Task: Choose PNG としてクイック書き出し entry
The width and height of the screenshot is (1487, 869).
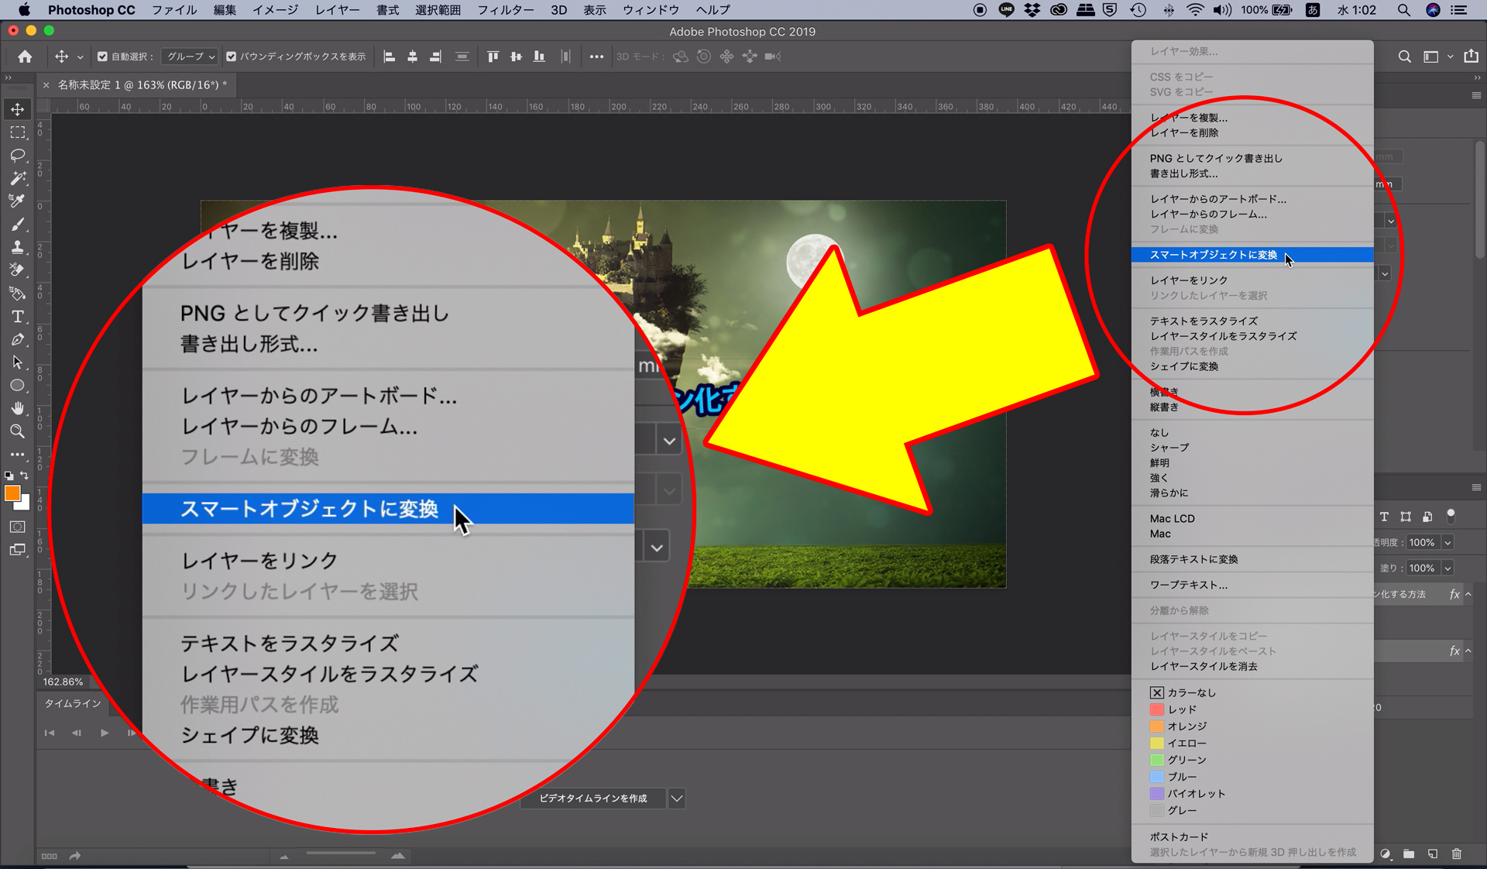Action: pyautogui.click(x=1252, y=158)
